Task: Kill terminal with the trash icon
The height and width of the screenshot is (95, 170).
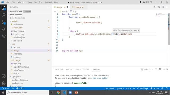Action: pyautogui.click(x=160, y=69)
